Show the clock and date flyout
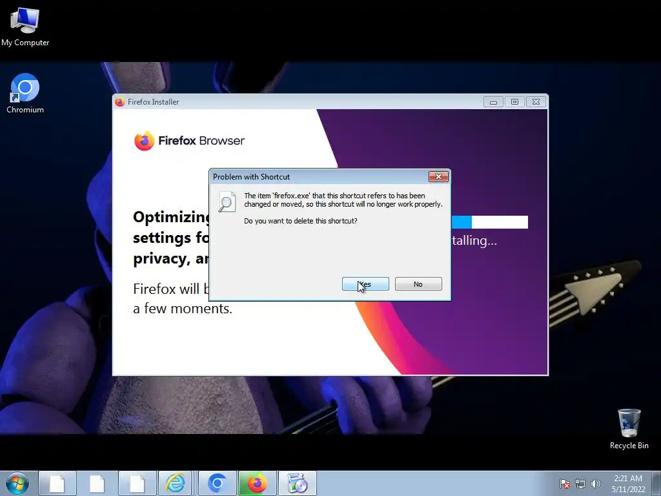The image size is (661, 496). tap(628, 484)
